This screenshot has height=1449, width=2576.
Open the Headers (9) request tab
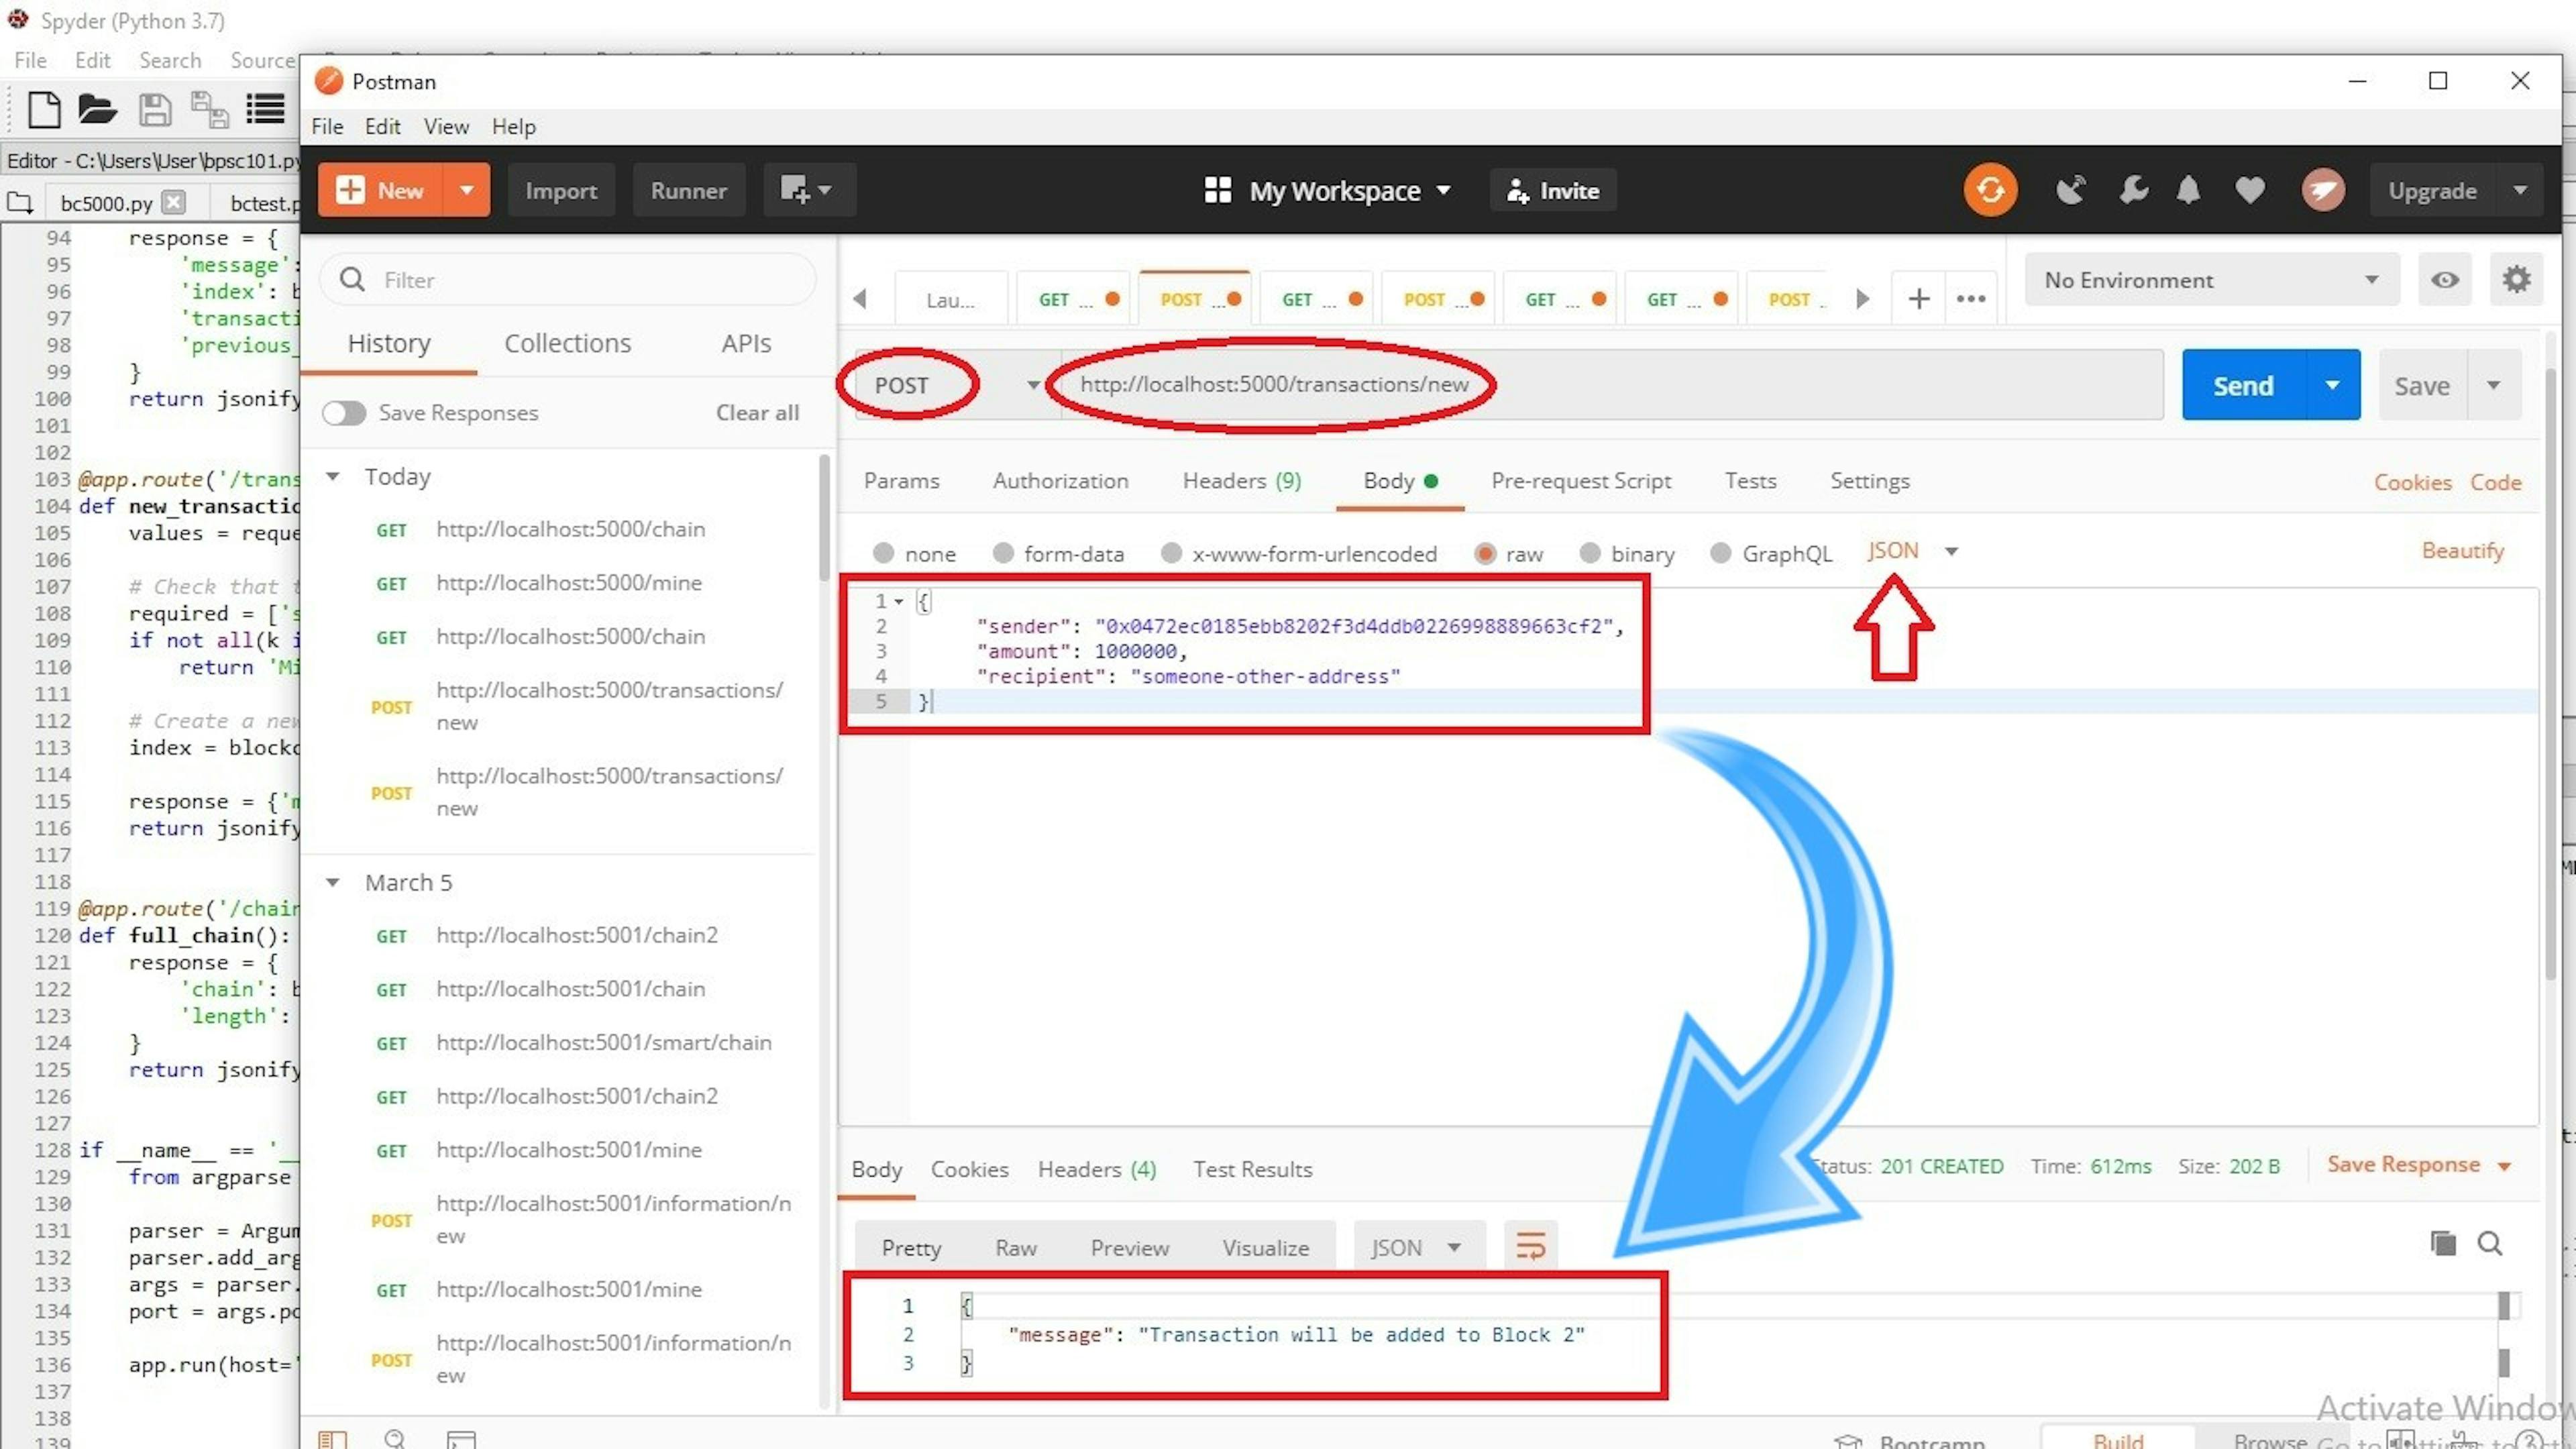1242,481
